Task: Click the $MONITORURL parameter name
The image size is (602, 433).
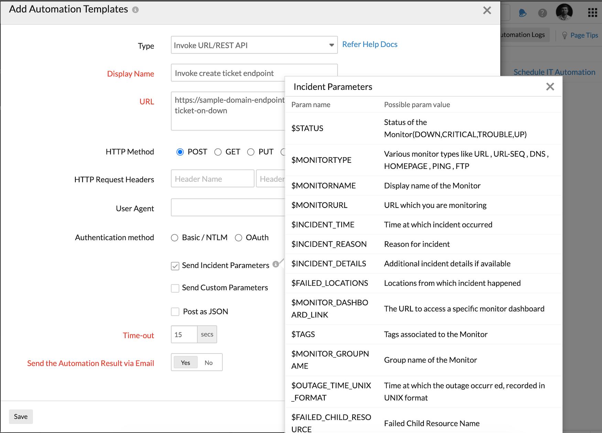Action: [x=319, y=205]
